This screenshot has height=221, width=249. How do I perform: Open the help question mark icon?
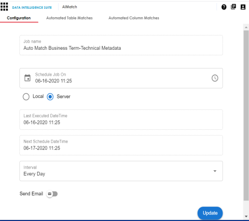point(224,7)
